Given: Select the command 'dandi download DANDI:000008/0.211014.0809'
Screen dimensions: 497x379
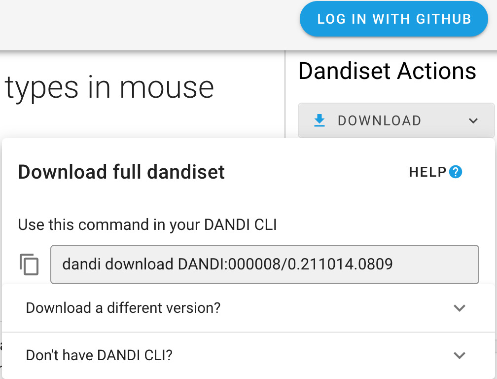Looking at the screenshot, I should pos(227,265).
